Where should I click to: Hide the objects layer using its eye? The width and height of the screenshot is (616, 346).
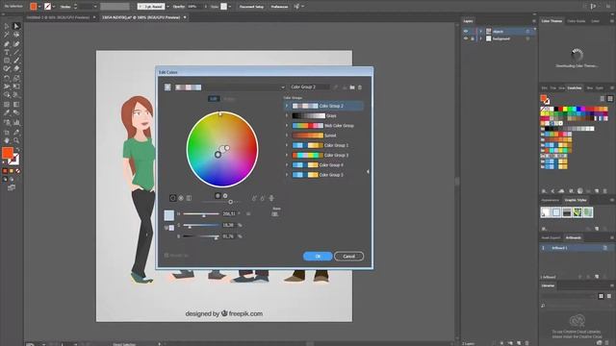coord(466,32)
